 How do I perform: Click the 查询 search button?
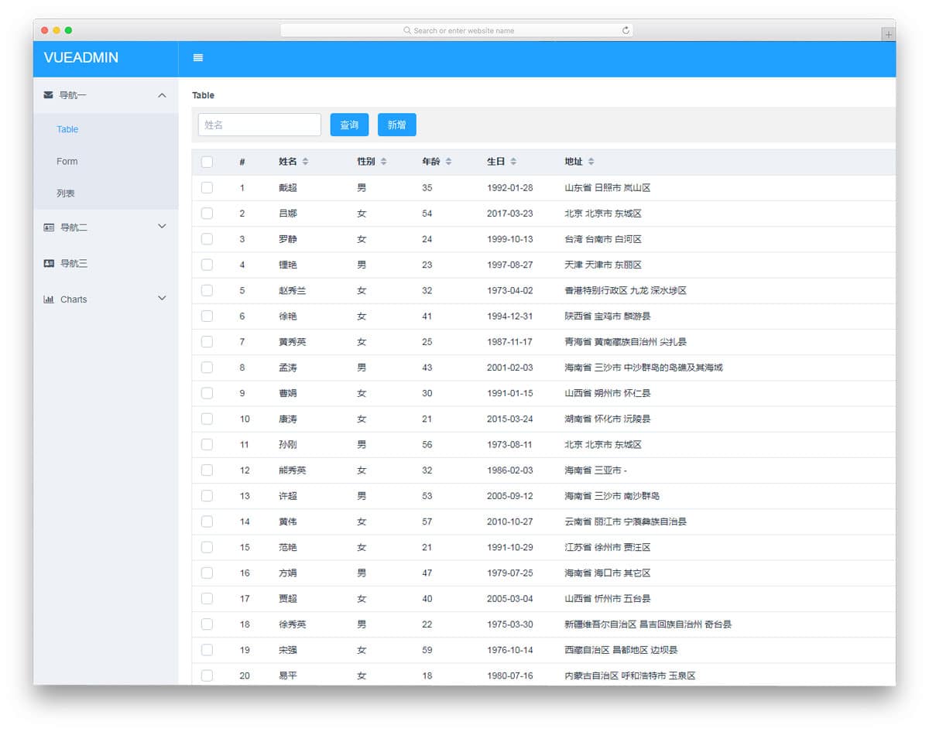coord(349,125)
